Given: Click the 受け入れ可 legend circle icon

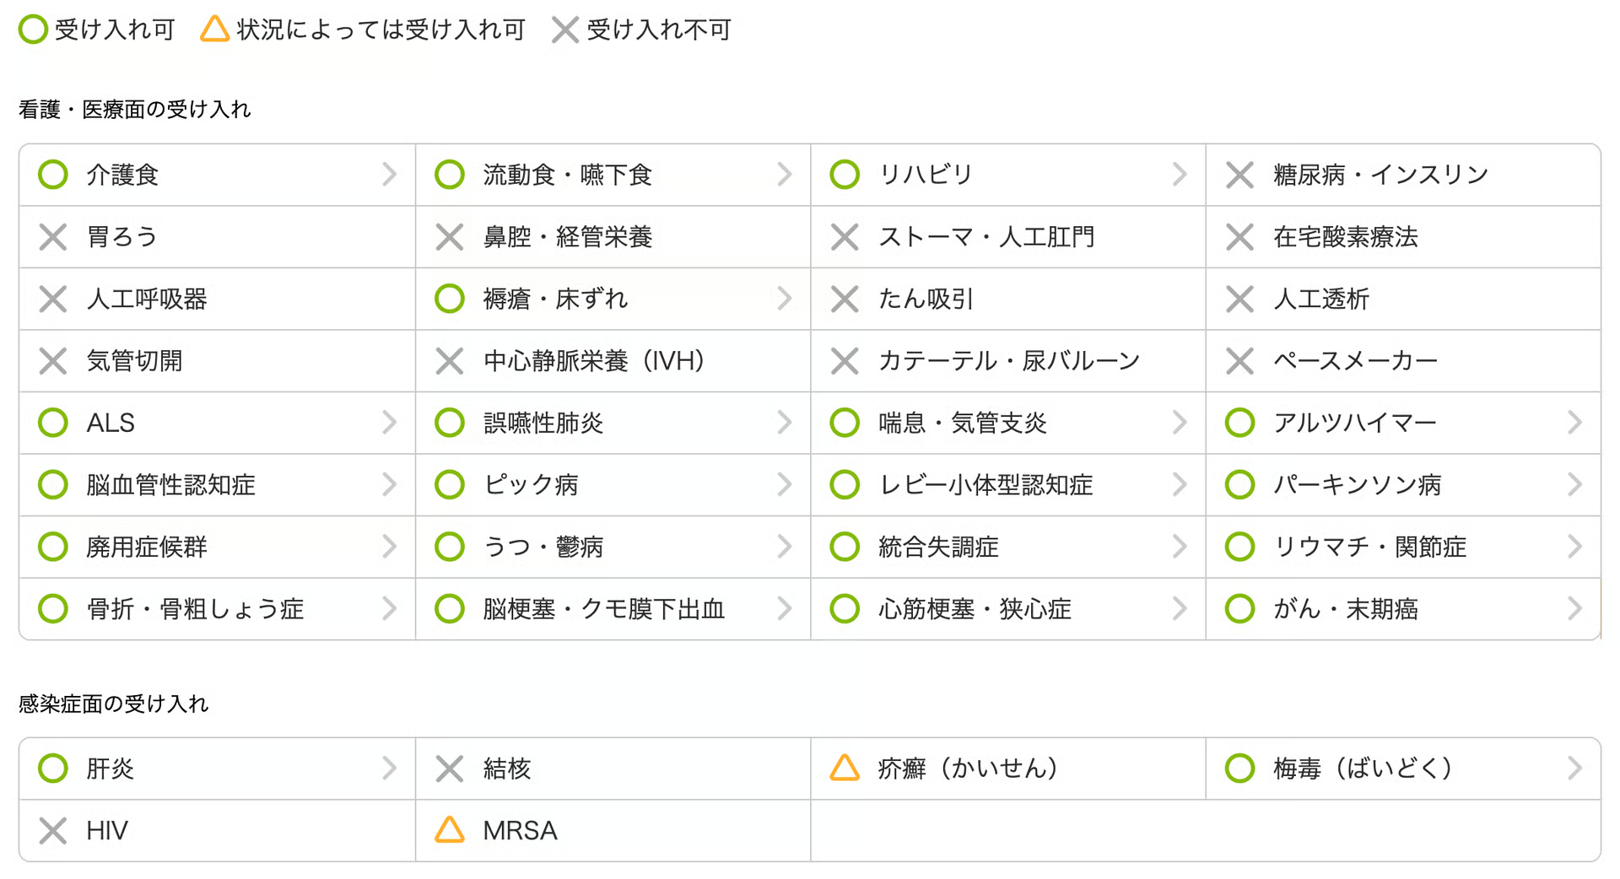Looking at the screenshot, I should coord(33,30).
